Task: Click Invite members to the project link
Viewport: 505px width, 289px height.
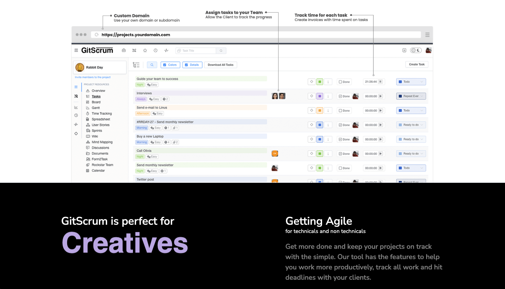Action: tap(93, 77)
